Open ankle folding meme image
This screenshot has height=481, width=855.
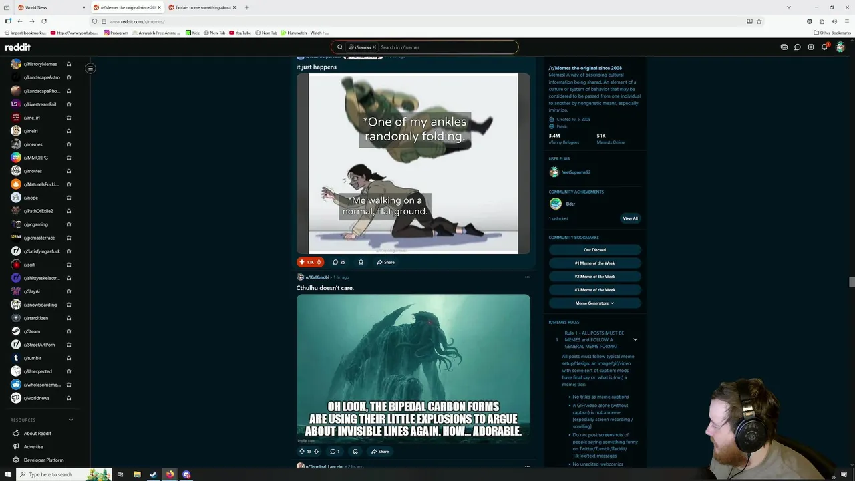[413, 164]
